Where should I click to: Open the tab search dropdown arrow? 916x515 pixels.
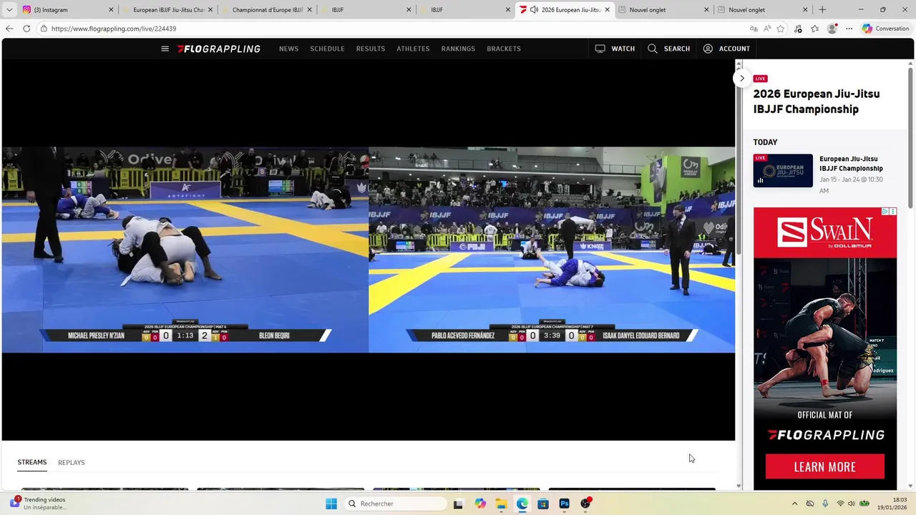pos(9,9)
